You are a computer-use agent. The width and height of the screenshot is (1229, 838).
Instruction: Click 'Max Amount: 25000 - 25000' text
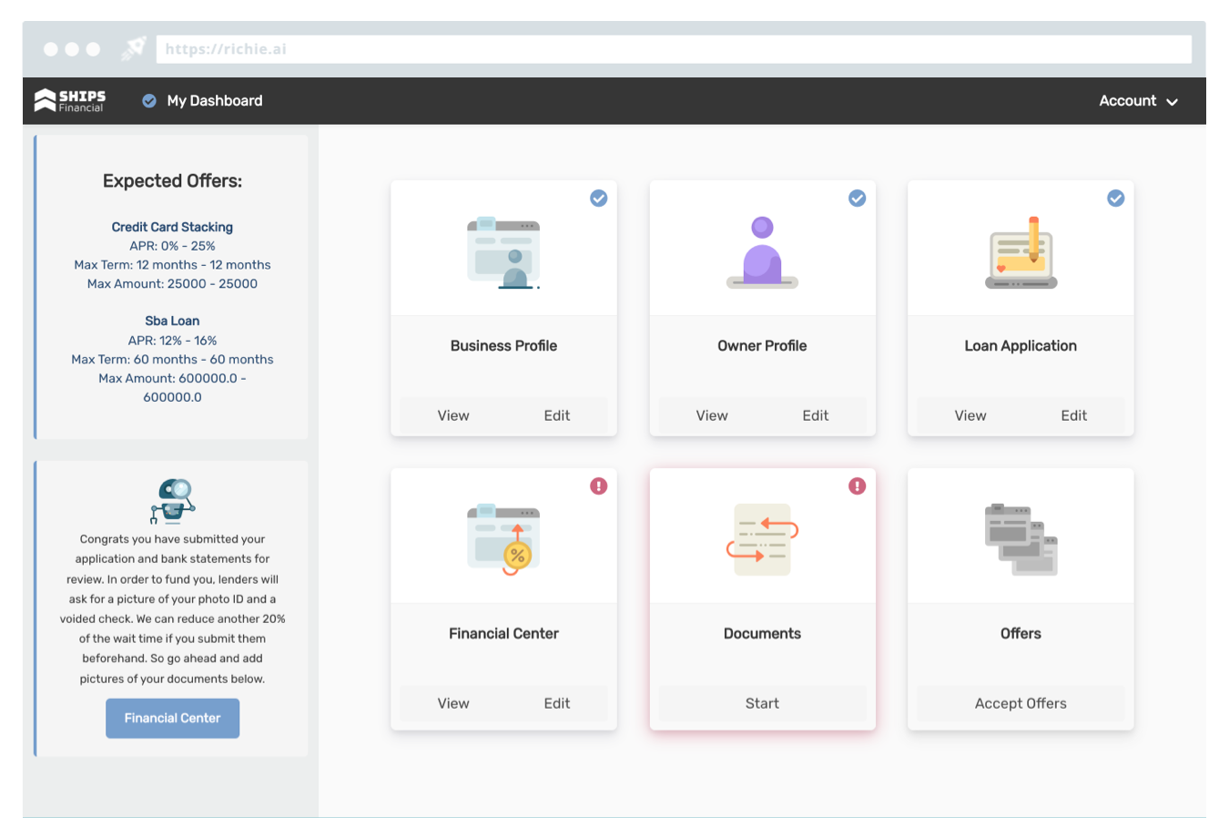172,284
